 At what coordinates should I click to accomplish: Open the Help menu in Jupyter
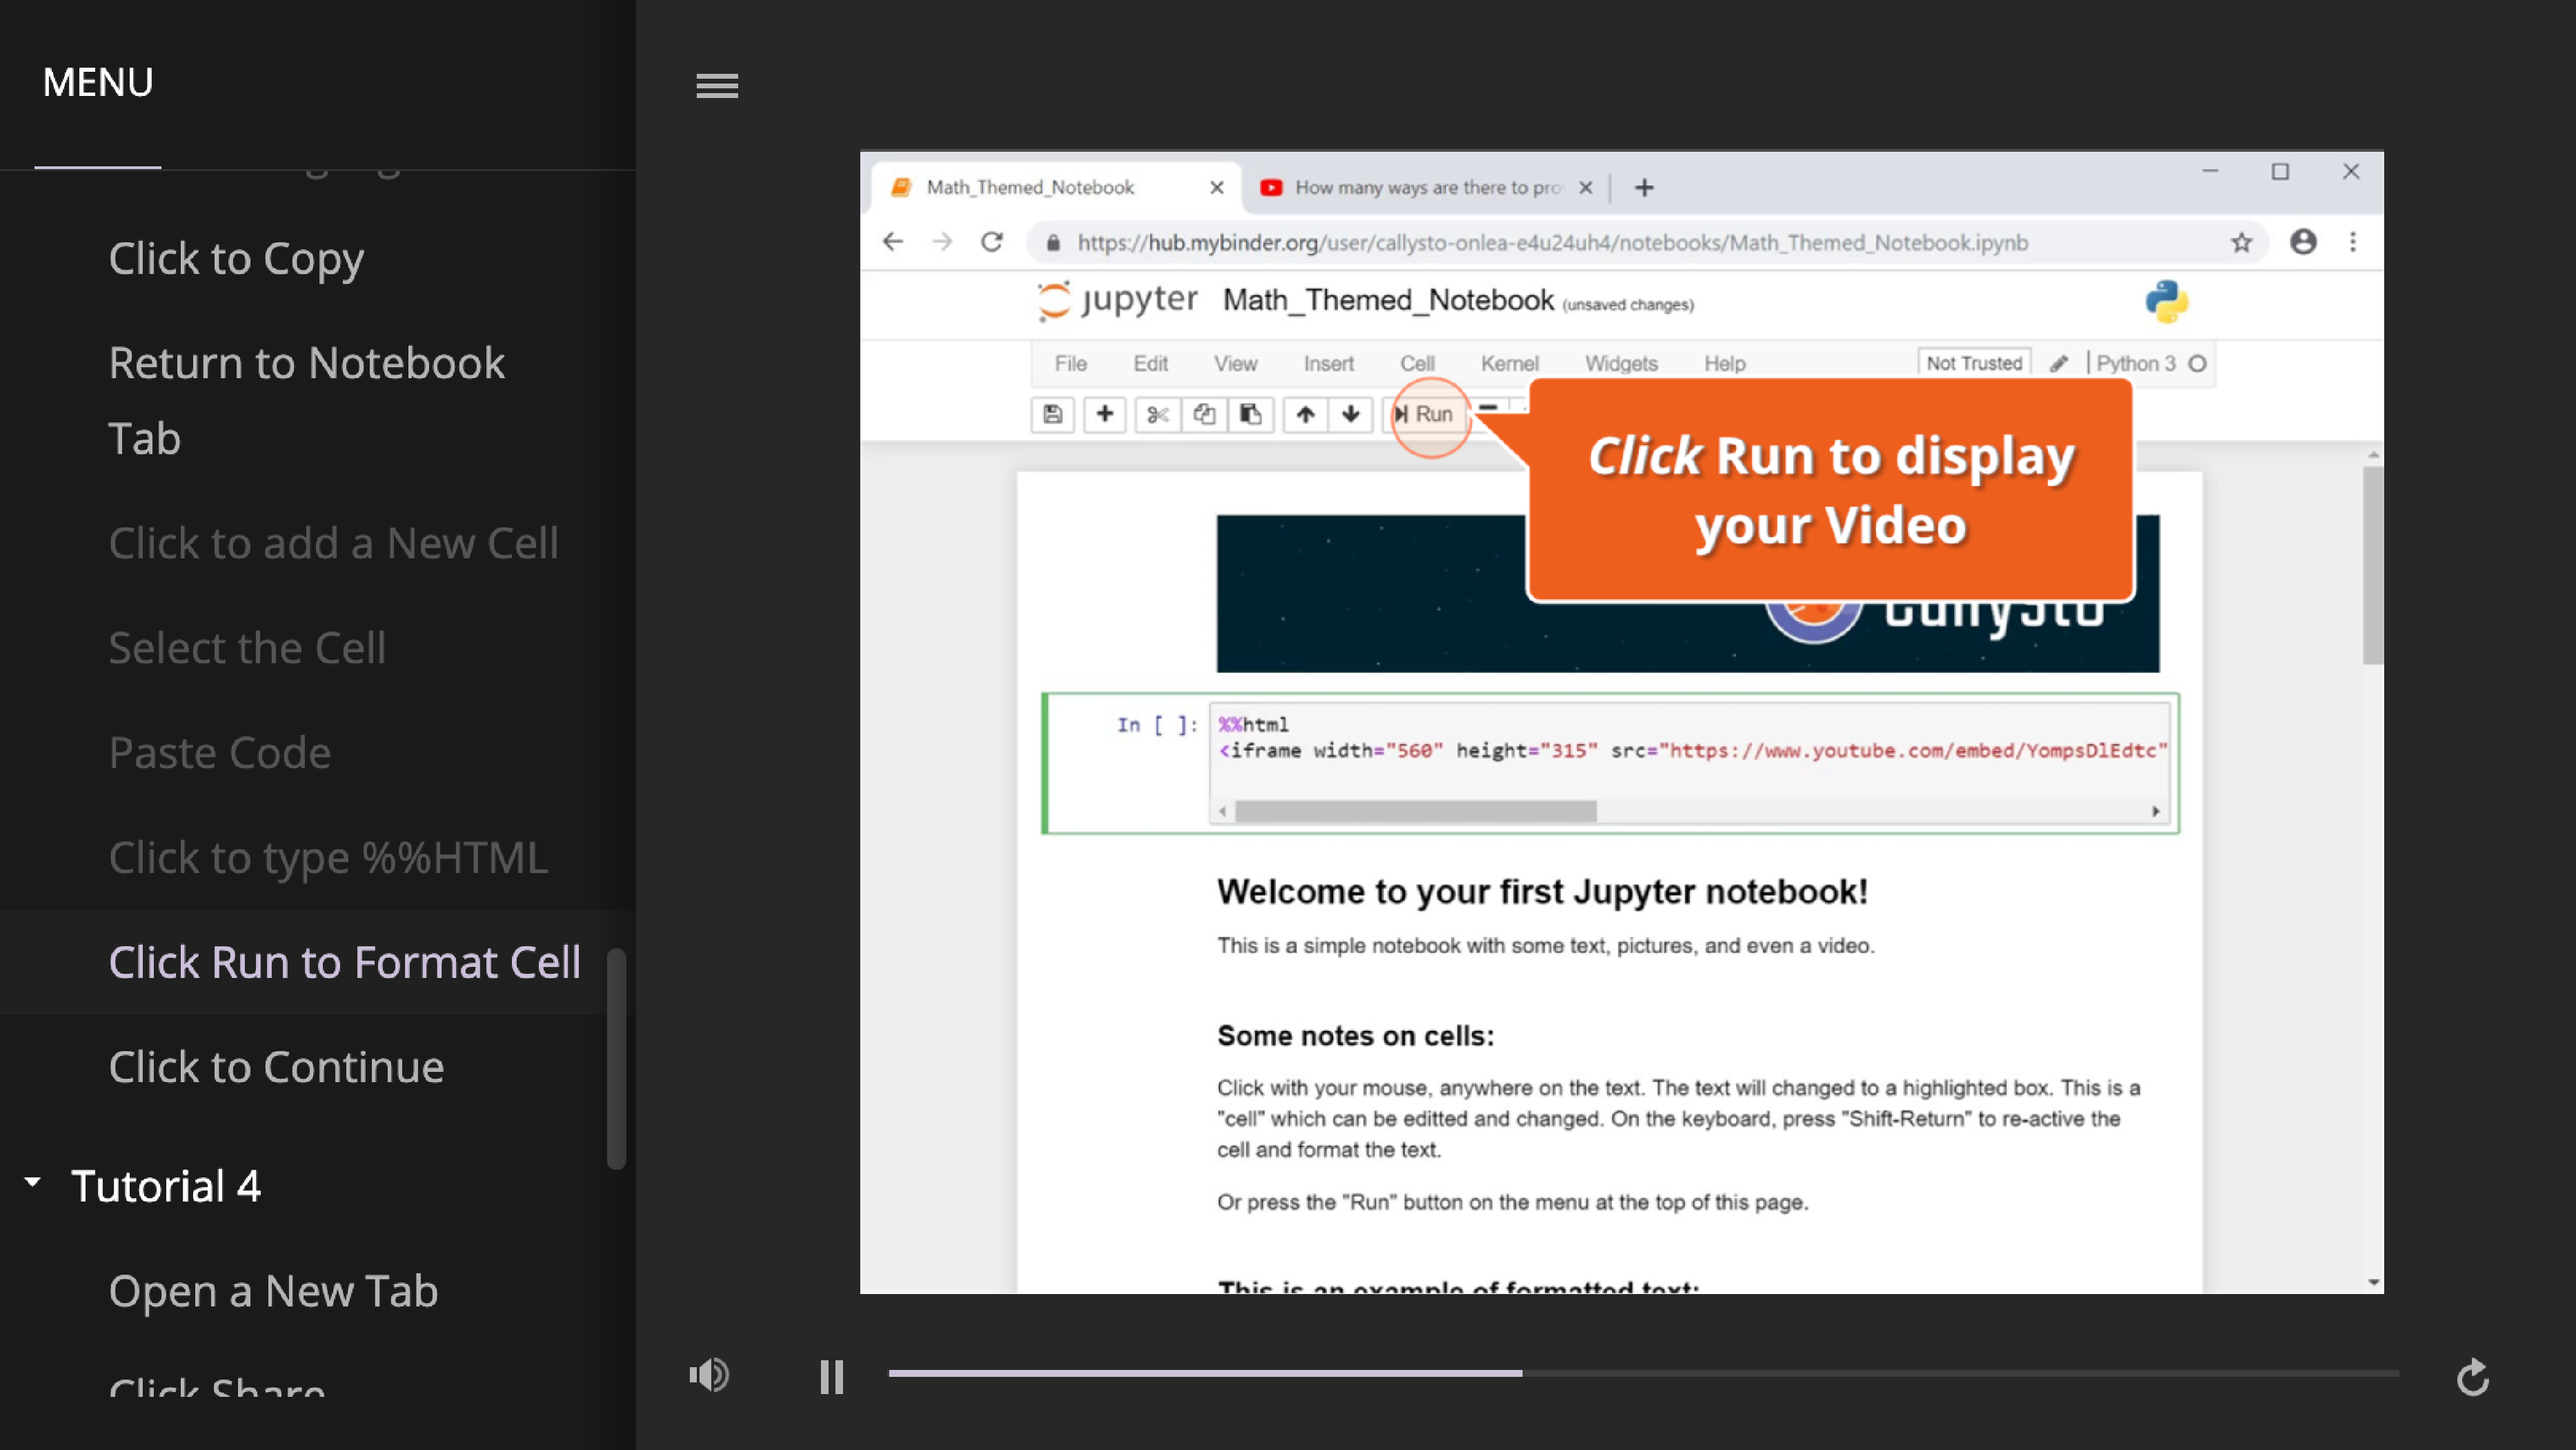1725,363
